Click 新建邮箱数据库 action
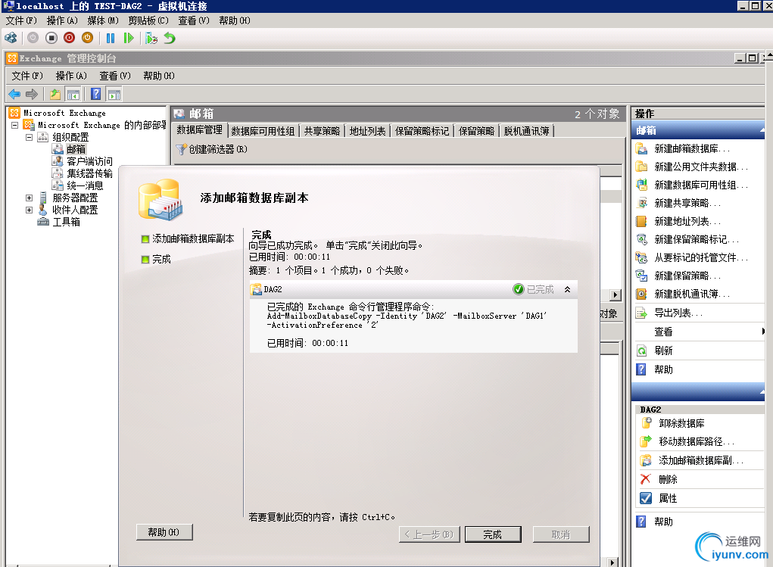 692,149
